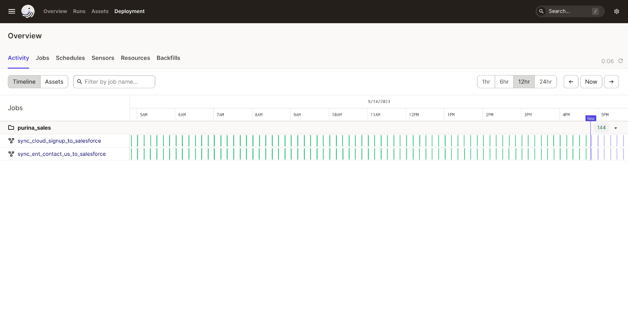Switch timeline view to Assets

54,82
